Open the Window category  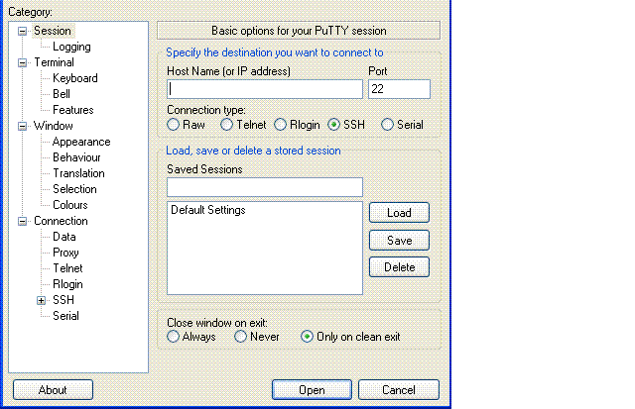click(53, 126)
